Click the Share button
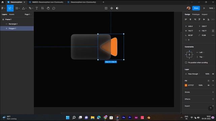216x121 pixels. 196,8
